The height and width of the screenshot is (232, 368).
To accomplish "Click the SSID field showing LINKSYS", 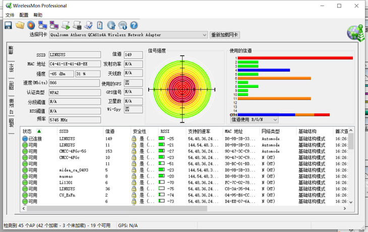I will pyautogui.click(x=75, y=54).
